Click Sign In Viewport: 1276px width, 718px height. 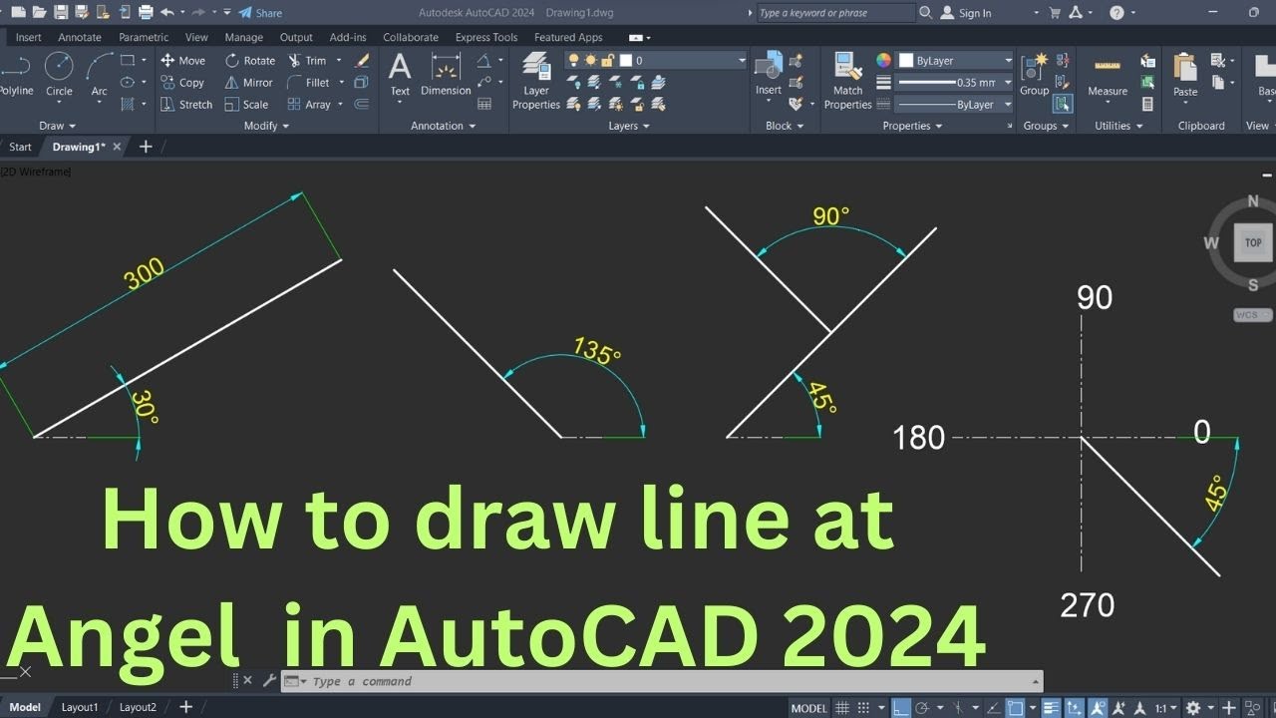coord(974,13)
